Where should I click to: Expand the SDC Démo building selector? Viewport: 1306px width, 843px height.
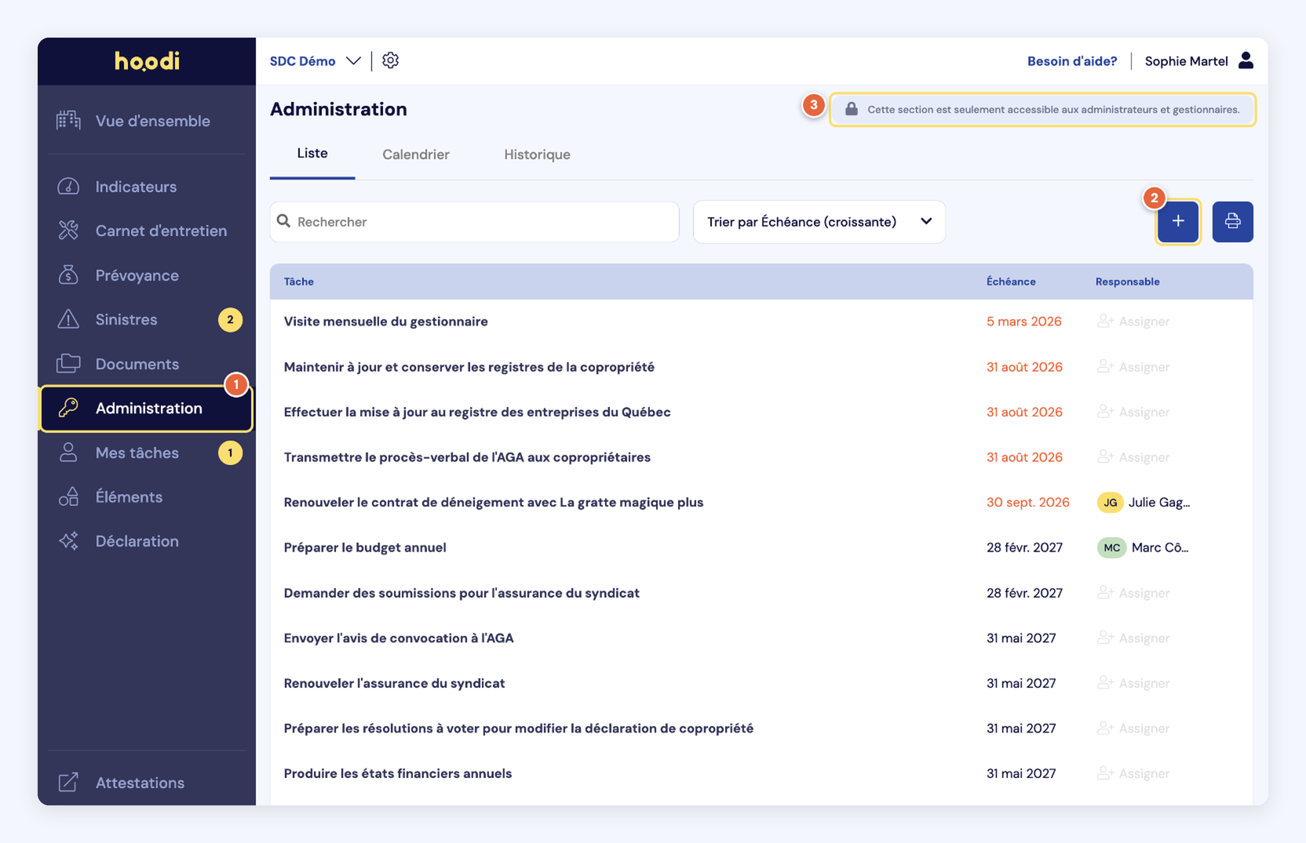pos(315,61)
